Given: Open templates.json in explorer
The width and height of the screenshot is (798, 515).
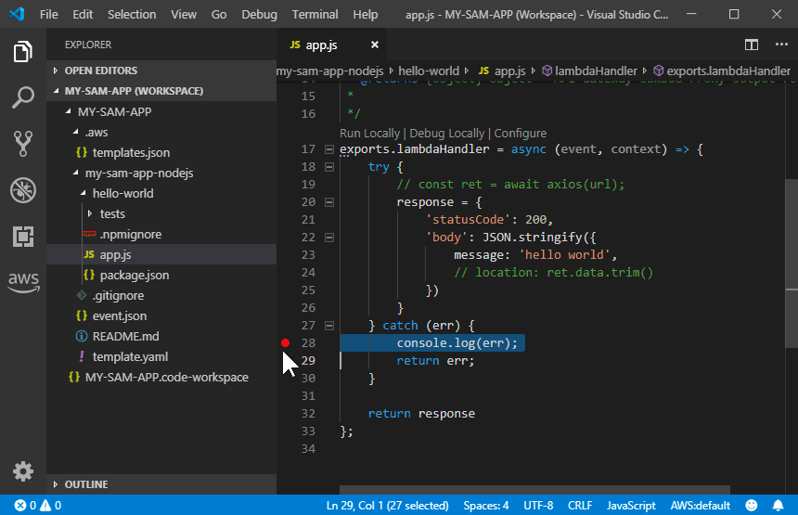Looking at the screenshot, I should click(161, 153).
